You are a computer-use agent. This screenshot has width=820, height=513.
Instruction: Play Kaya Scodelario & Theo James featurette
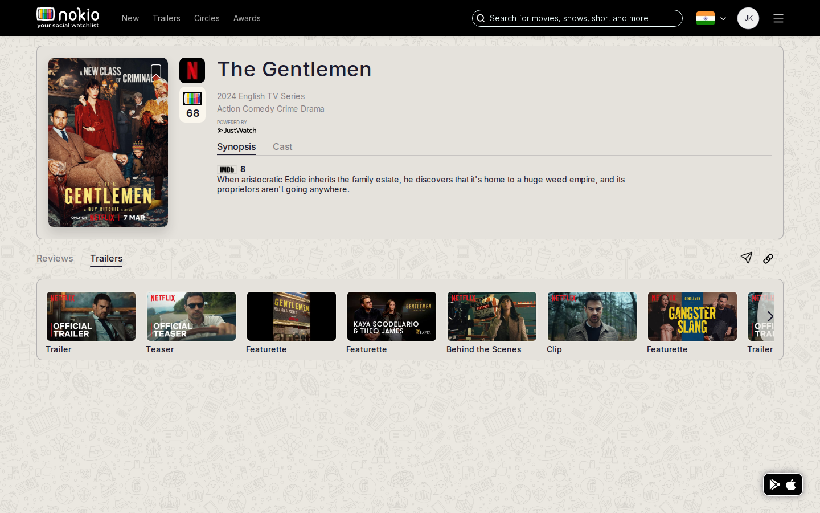392,316
